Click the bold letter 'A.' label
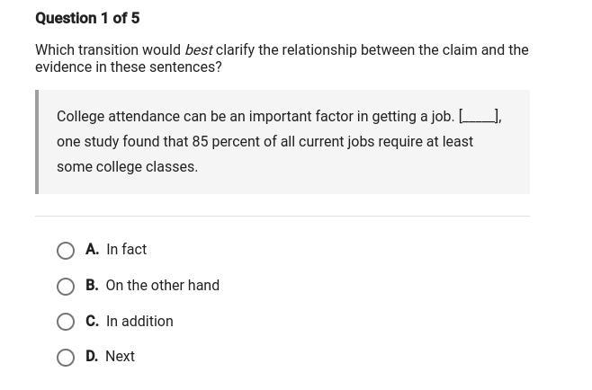The image size is (592, 390). pos(92,250)
